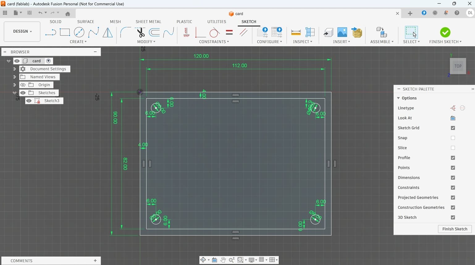Click the Orbit tool in the navigation bar

coord(203,260)
